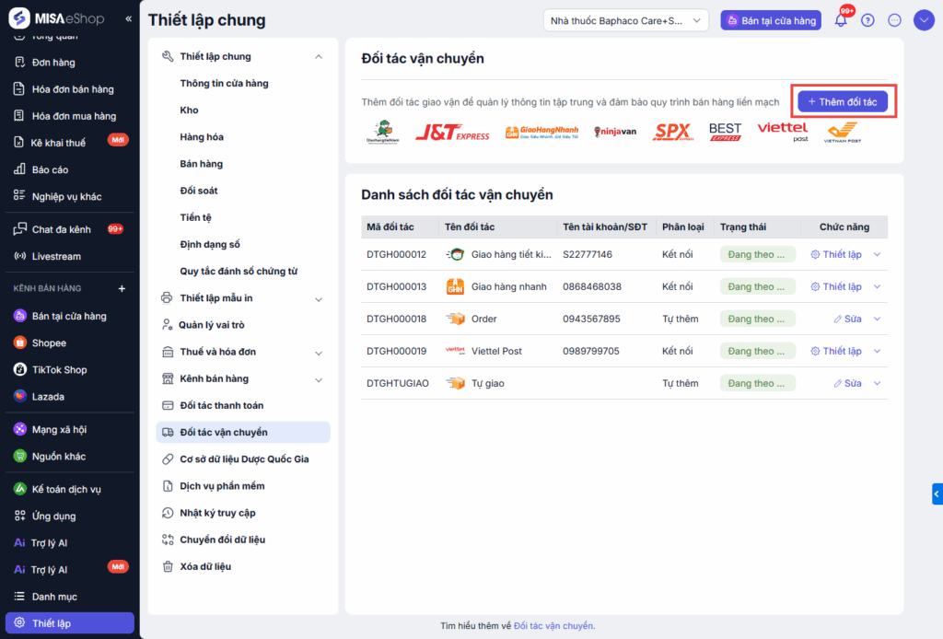Open the right-edge blue slide-out tab
This screenshot has height=639, width=943.
(937, 494)
